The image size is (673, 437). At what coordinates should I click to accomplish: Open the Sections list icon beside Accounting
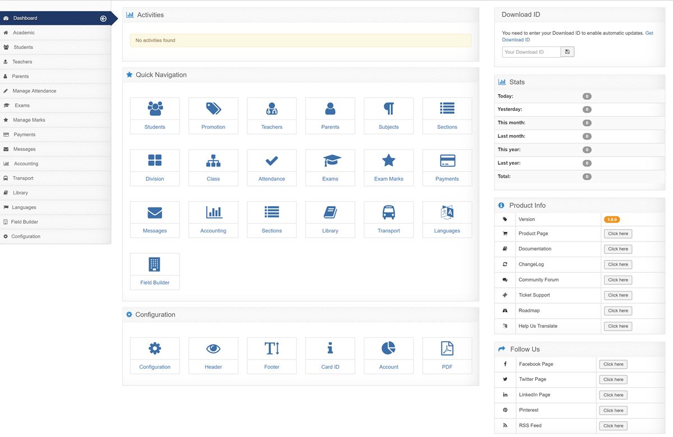pyautogui.click(x=271, y=212)
